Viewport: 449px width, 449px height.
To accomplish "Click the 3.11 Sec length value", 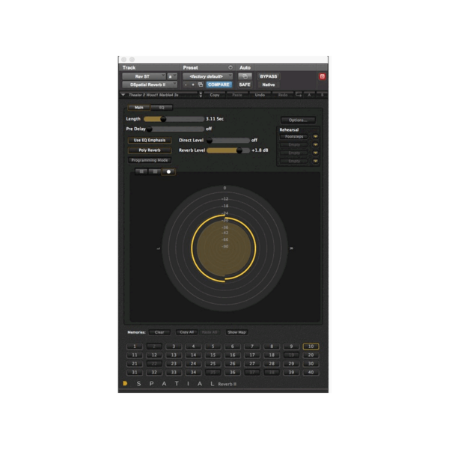I will coord(215,119).
